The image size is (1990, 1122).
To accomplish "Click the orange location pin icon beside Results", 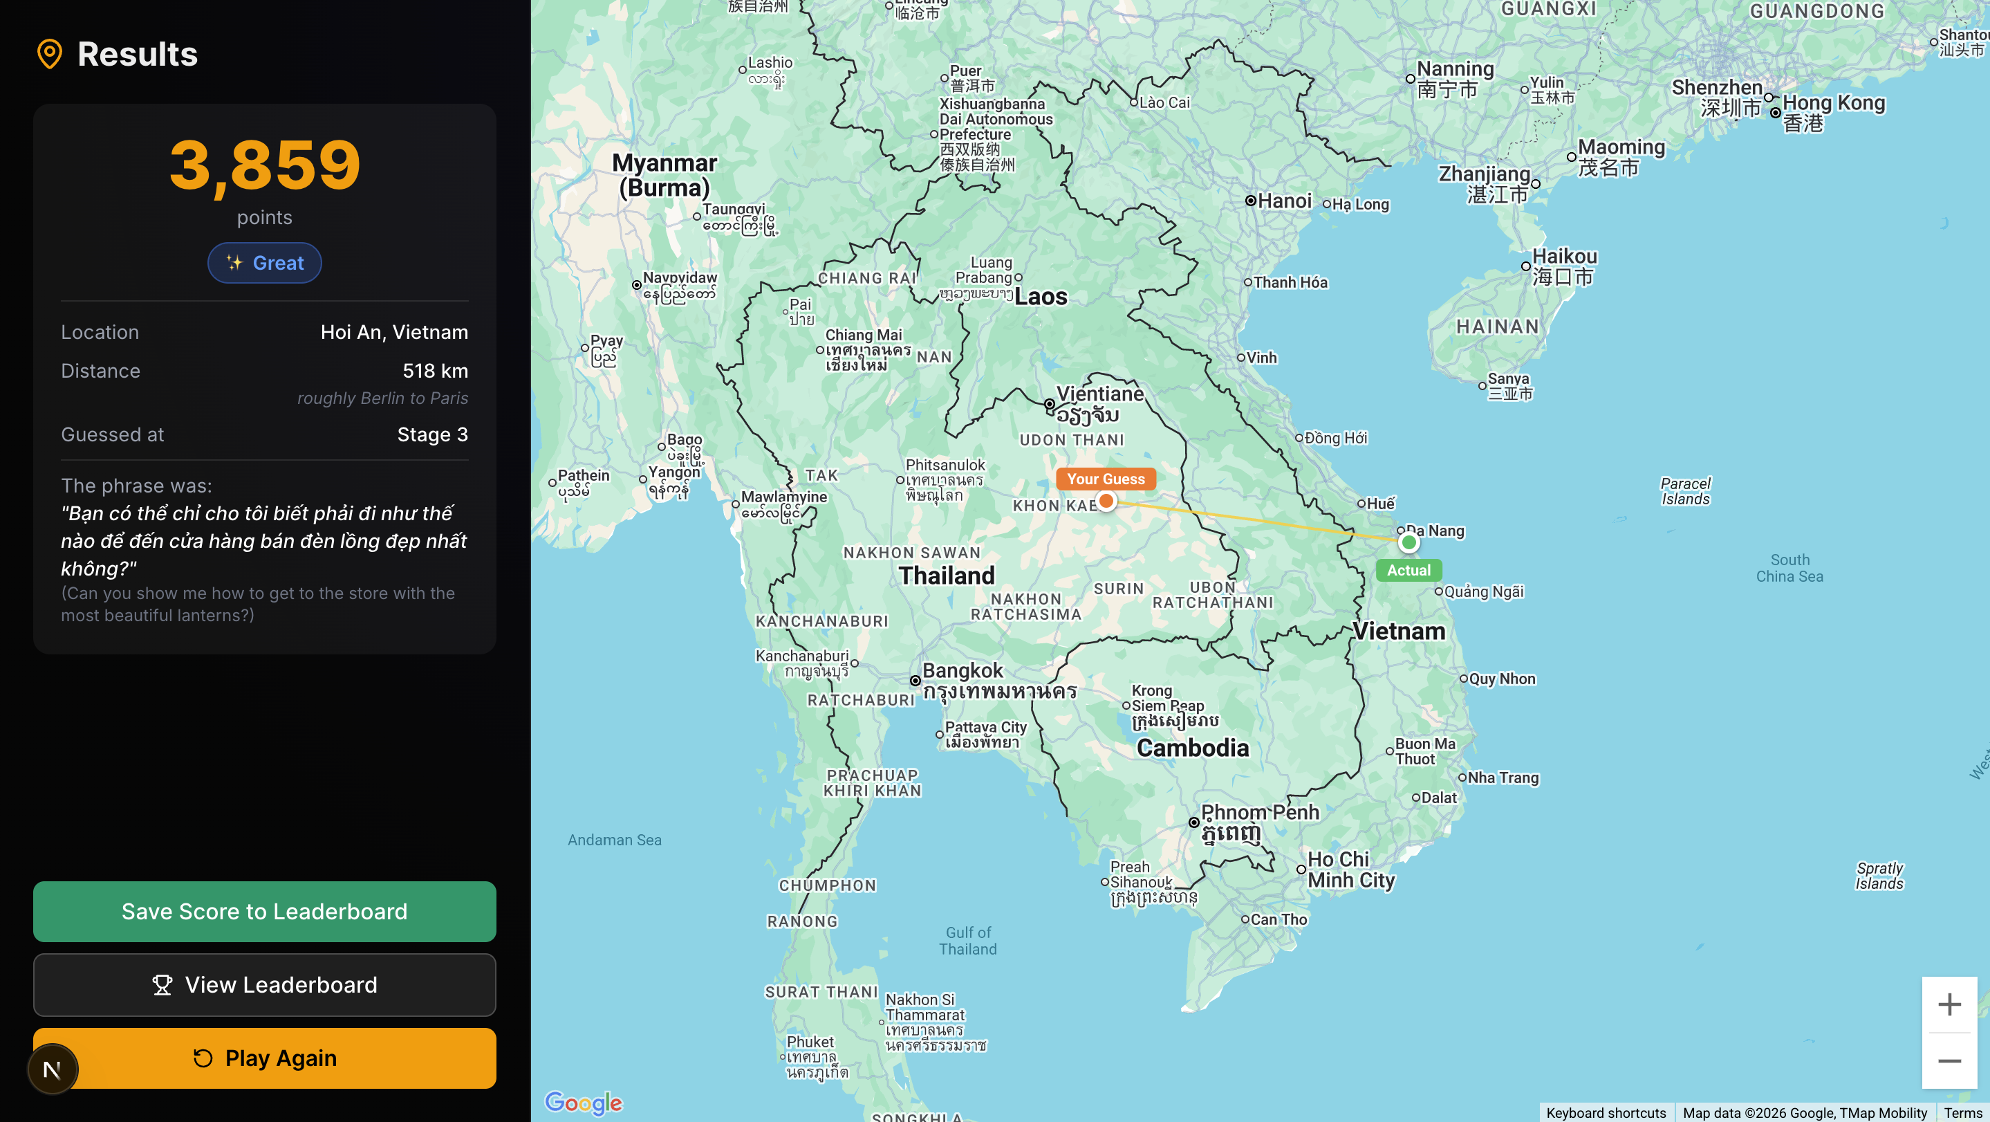I will click(50, 54).
